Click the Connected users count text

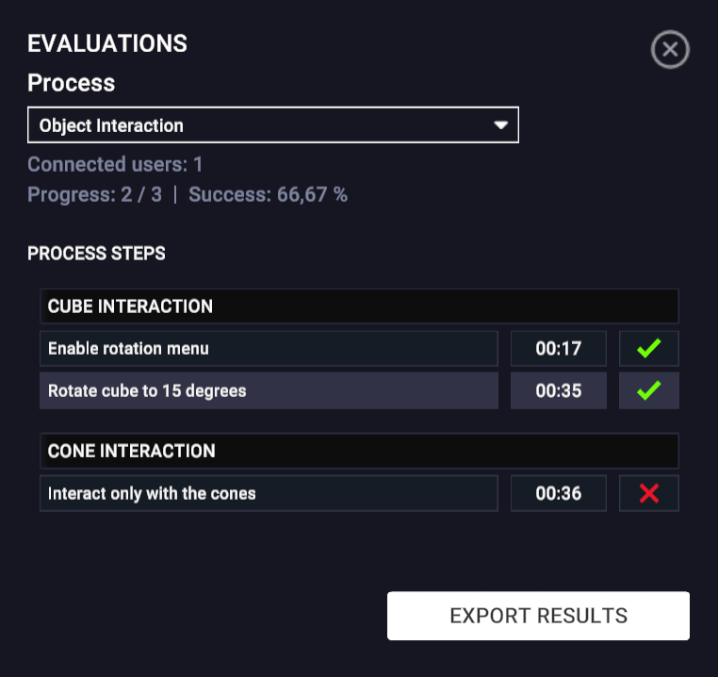[x=115, y=165]
